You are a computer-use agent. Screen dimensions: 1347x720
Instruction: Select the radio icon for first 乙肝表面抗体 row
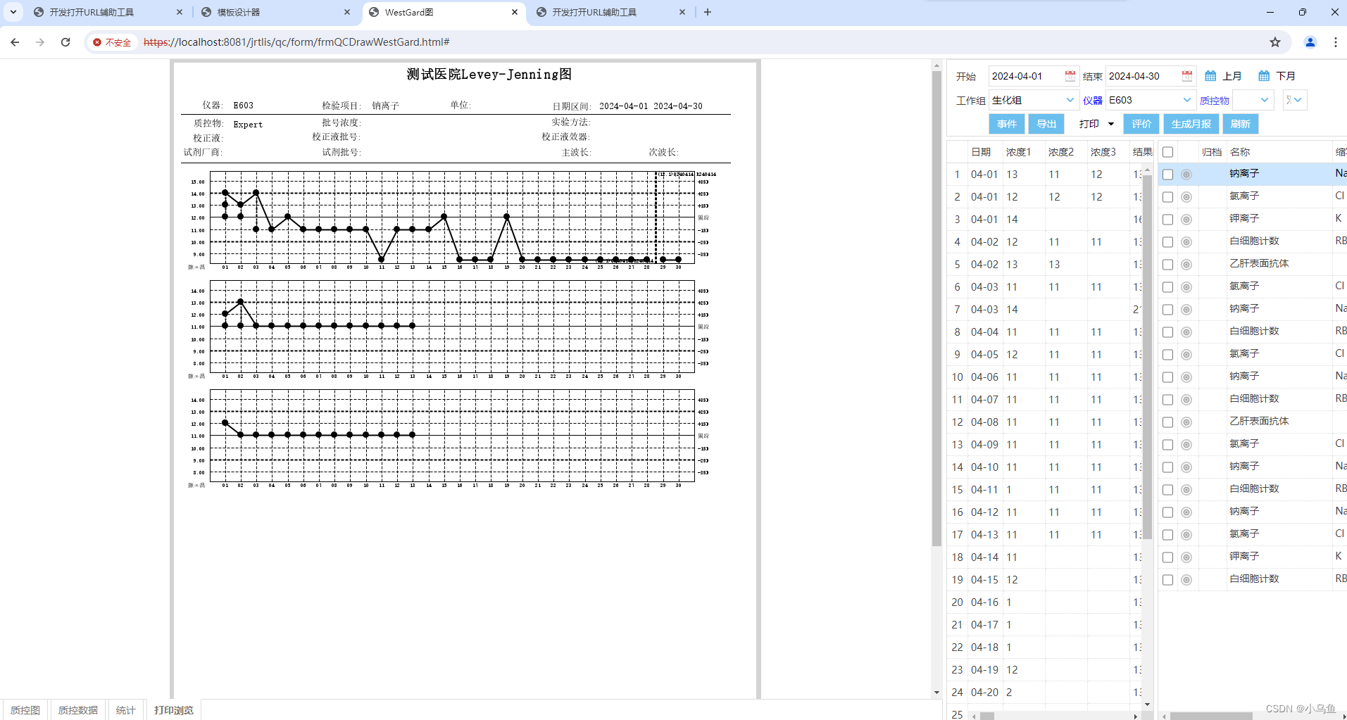click(x=1186, y=265)
